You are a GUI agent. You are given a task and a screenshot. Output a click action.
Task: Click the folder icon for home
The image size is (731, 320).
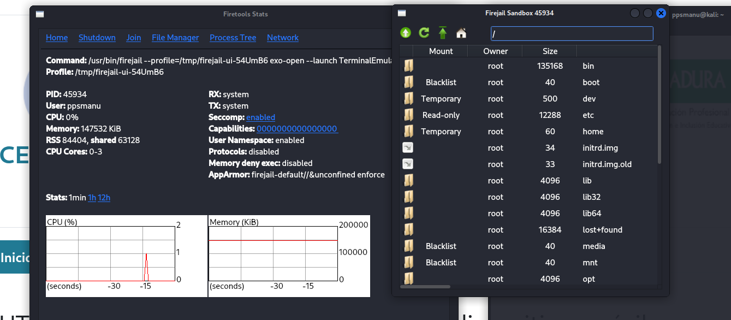tap(408, 132)
